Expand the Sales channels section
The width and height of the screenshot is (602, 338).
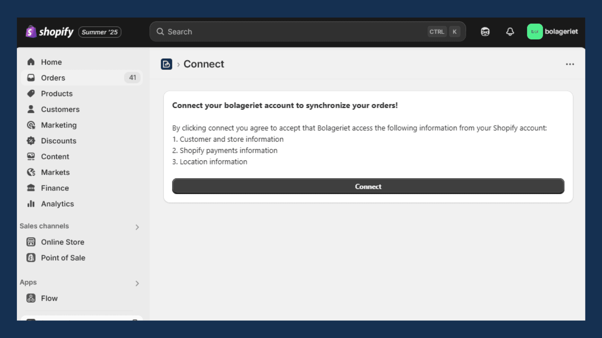click(137, 227)
